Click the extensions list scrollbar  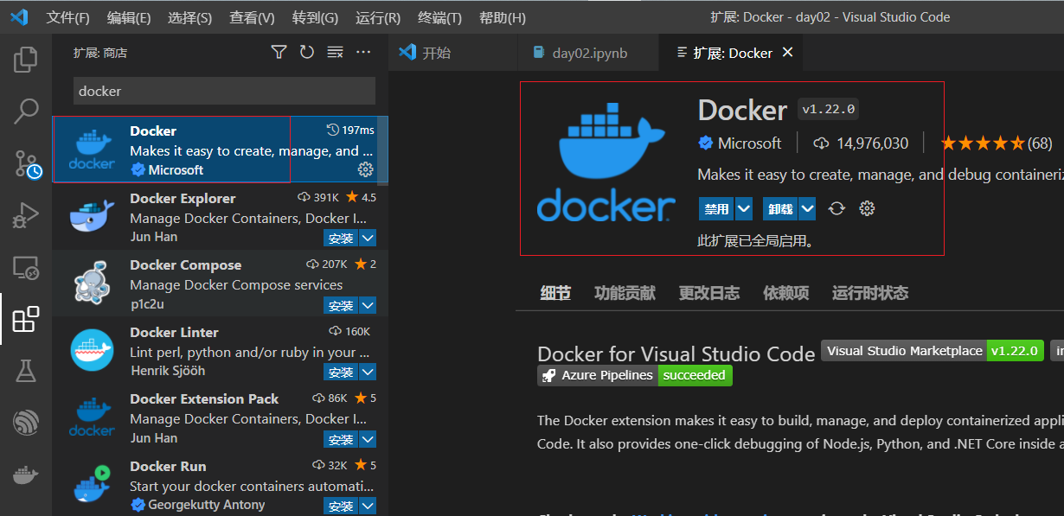[x=383, y=150]
